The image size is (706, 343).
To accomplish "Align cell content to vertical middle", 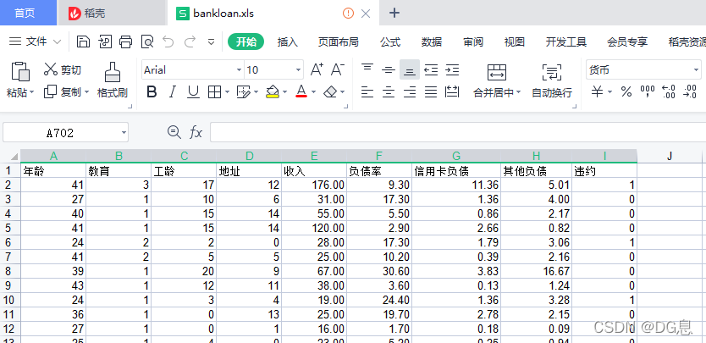I will click(x=389, y=69).
